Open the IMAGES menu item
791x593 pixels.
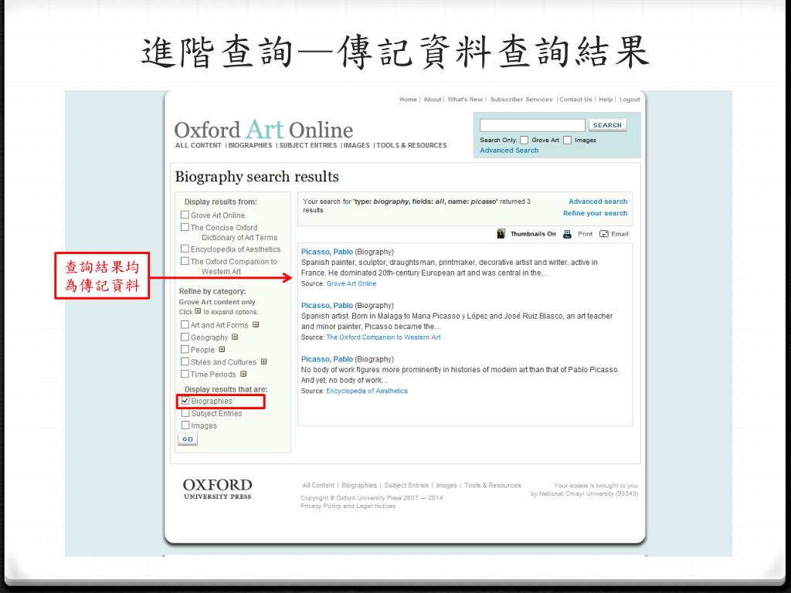[357, 145]
